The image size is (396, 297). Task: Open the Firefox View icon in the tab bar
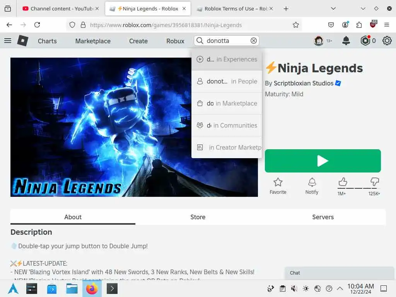pyautogui.click(x=8, y=9)
